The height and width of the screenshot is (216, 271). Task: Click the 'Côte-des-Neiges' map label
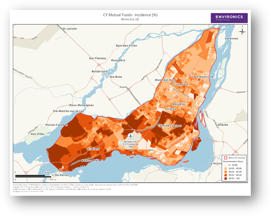click(170, 126)
